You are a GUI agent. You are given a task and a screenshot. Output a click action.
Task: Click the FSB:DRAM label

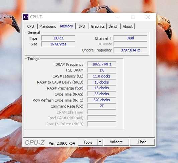point(75,70)
